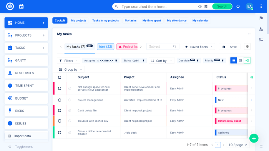Open the Tasks in my projects tab
The image size is (269, 151).
[x=106, y=20]
